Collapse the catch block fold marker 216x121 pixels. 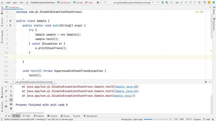point(15,44)
